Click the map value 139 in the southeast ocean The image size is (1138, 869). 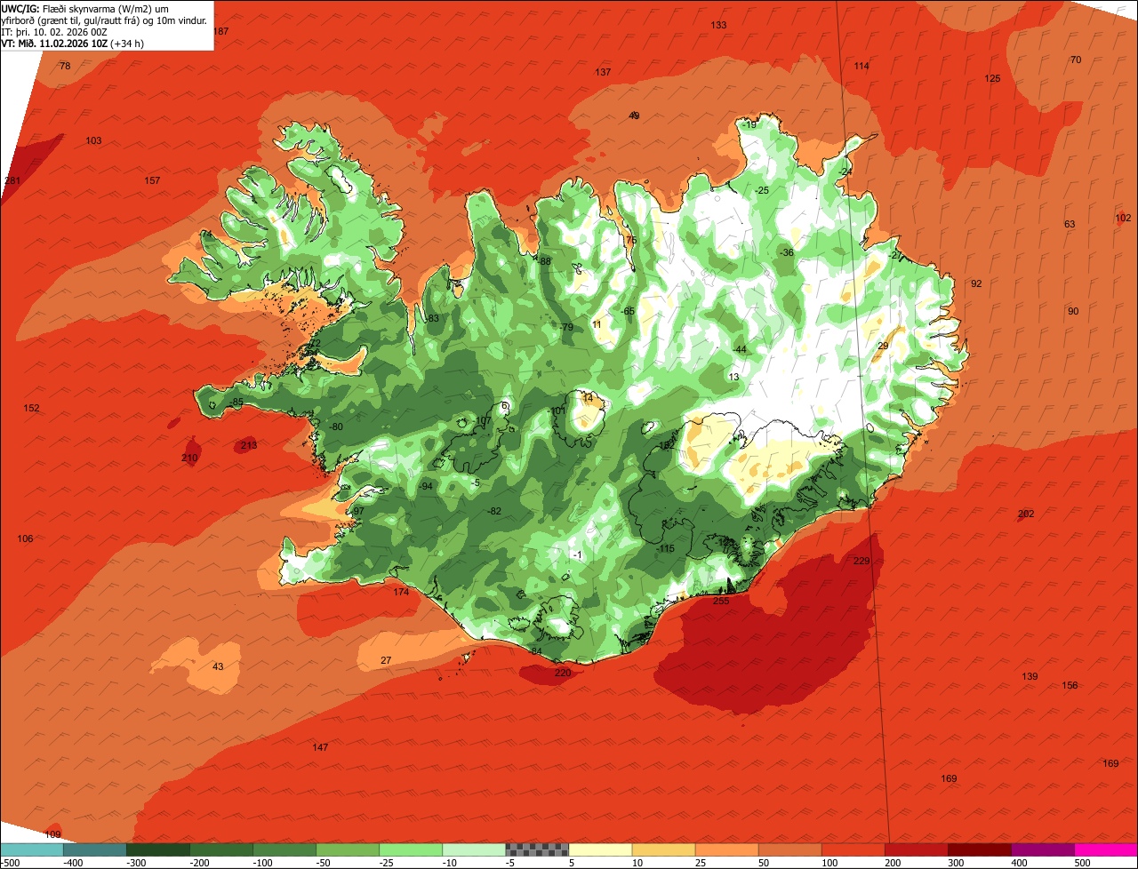click(1030, 677)
